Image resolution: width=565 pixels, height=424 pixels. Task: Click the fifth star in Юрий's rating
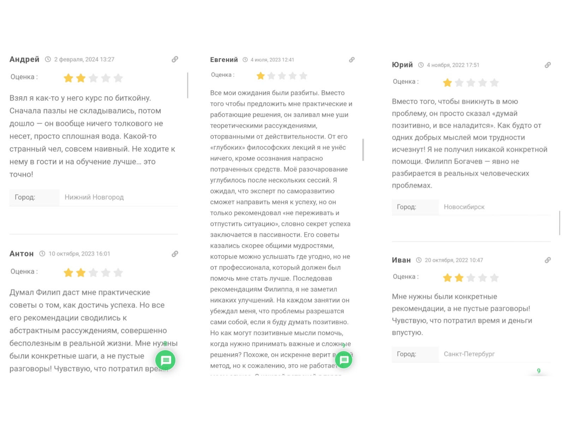click(494, 83)
